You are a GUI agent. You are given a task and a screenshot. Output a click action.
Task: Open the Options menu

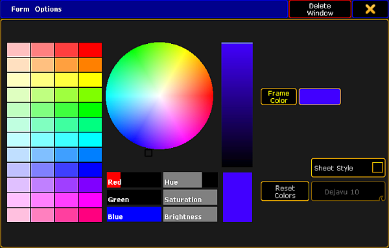tap(48, 9)
